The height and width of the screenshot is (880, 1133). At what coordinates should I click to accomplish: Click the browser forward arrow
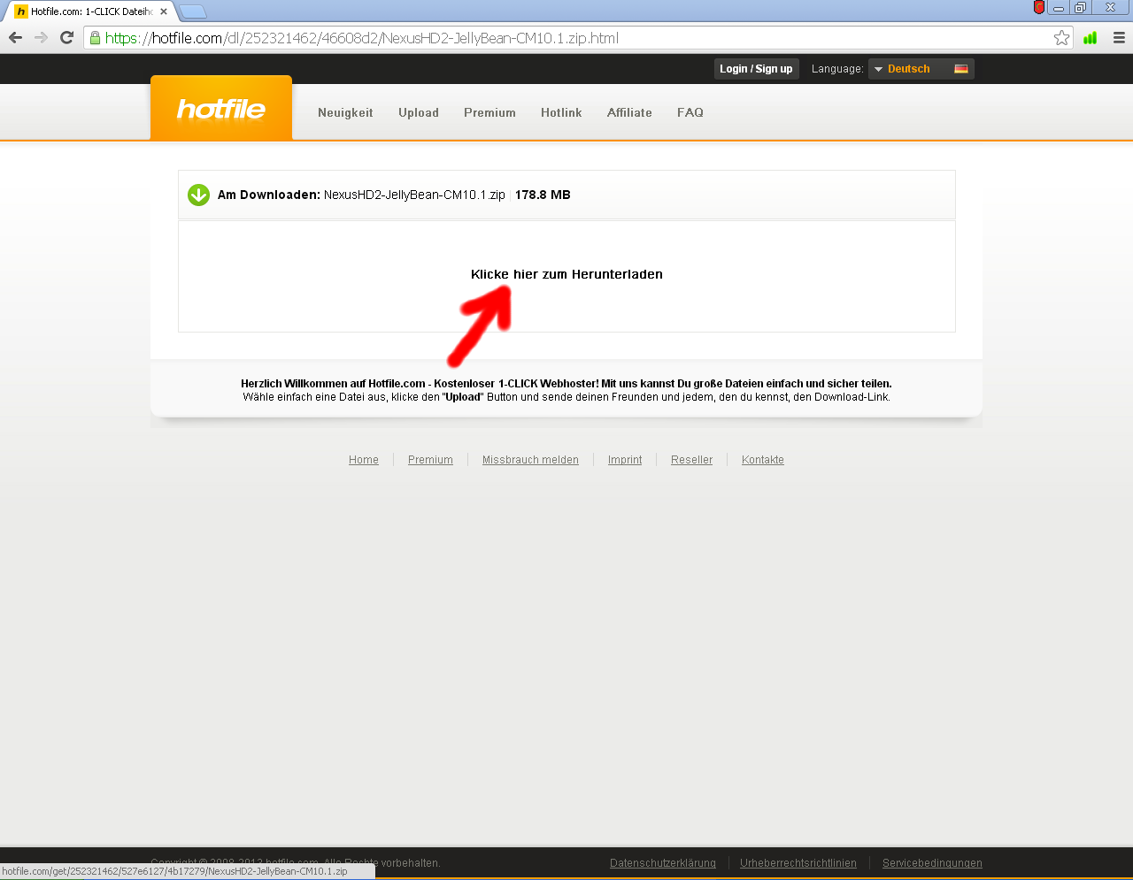tap(41, 38)
